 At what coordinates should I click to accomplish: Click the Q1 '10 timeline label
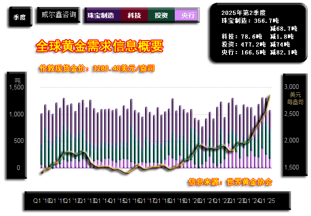click(41, 201)
